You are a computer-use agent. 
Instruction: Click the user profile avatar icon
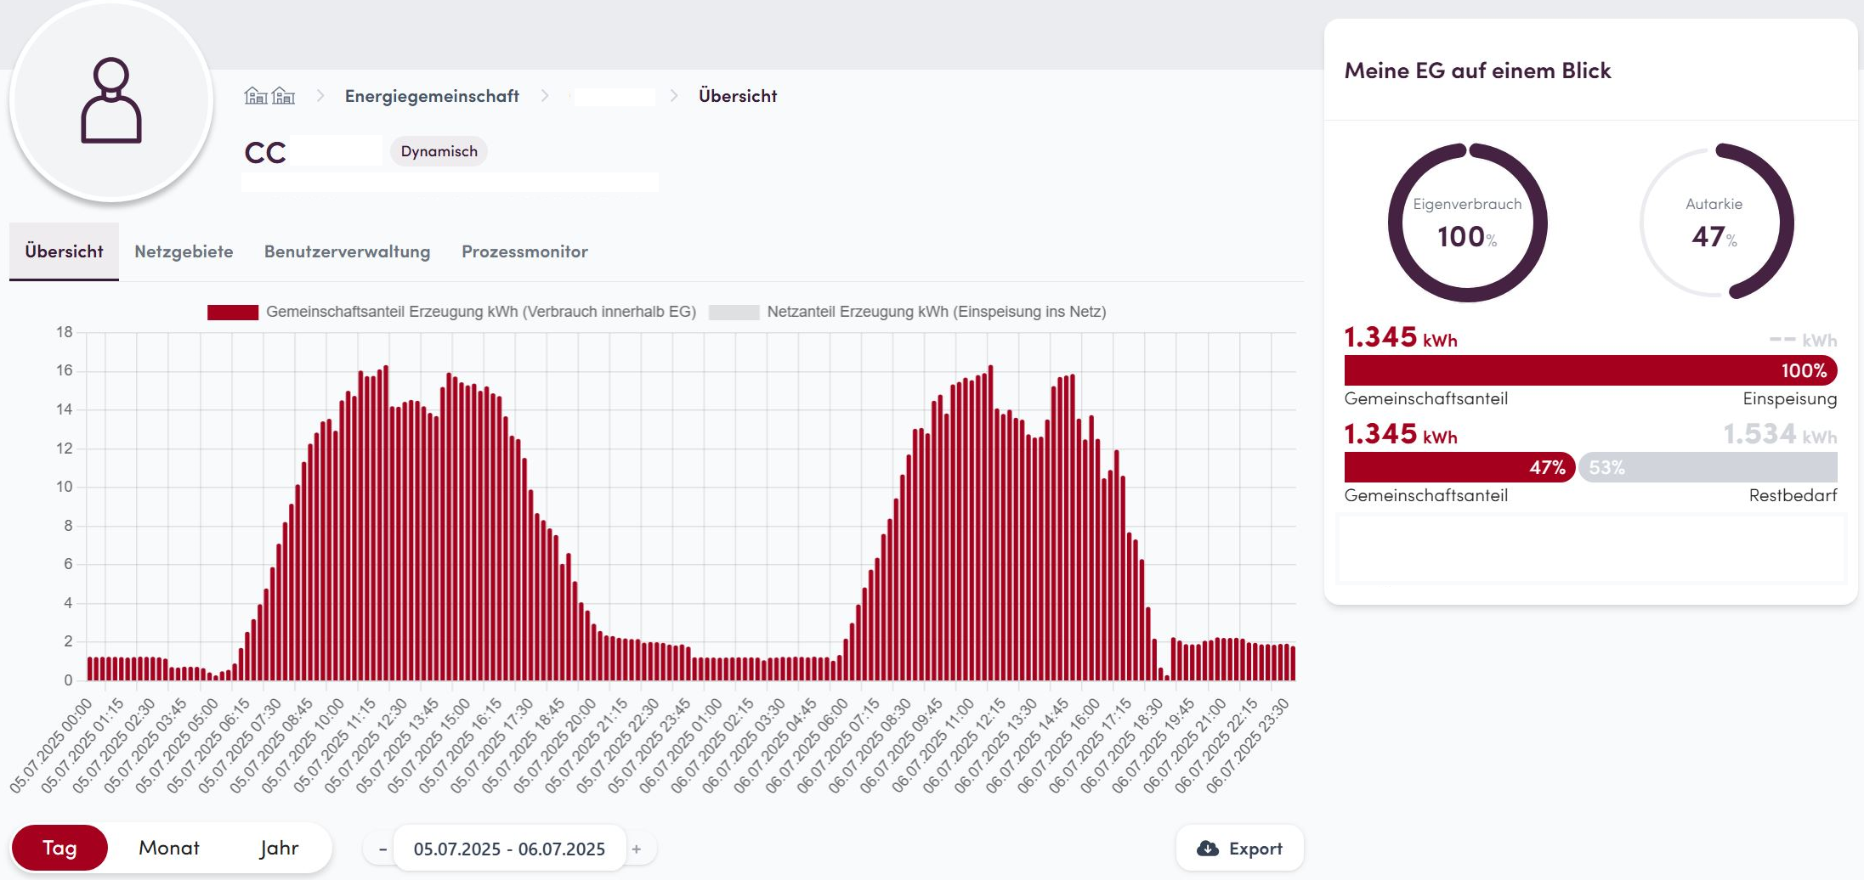111,100
